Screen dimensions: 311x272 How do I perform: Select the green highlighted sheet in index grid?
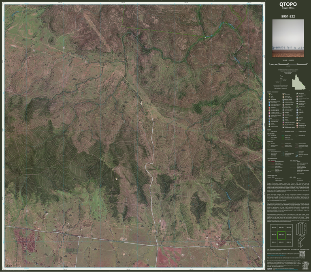click(281, 235)
